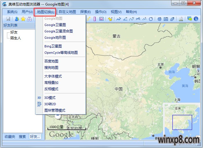Select the purple ruler distance tool

[95, 19]
